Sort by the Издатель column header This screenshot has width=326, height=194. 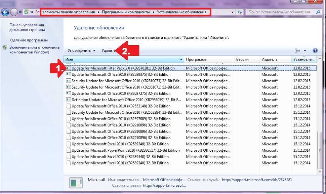point(269,60)
